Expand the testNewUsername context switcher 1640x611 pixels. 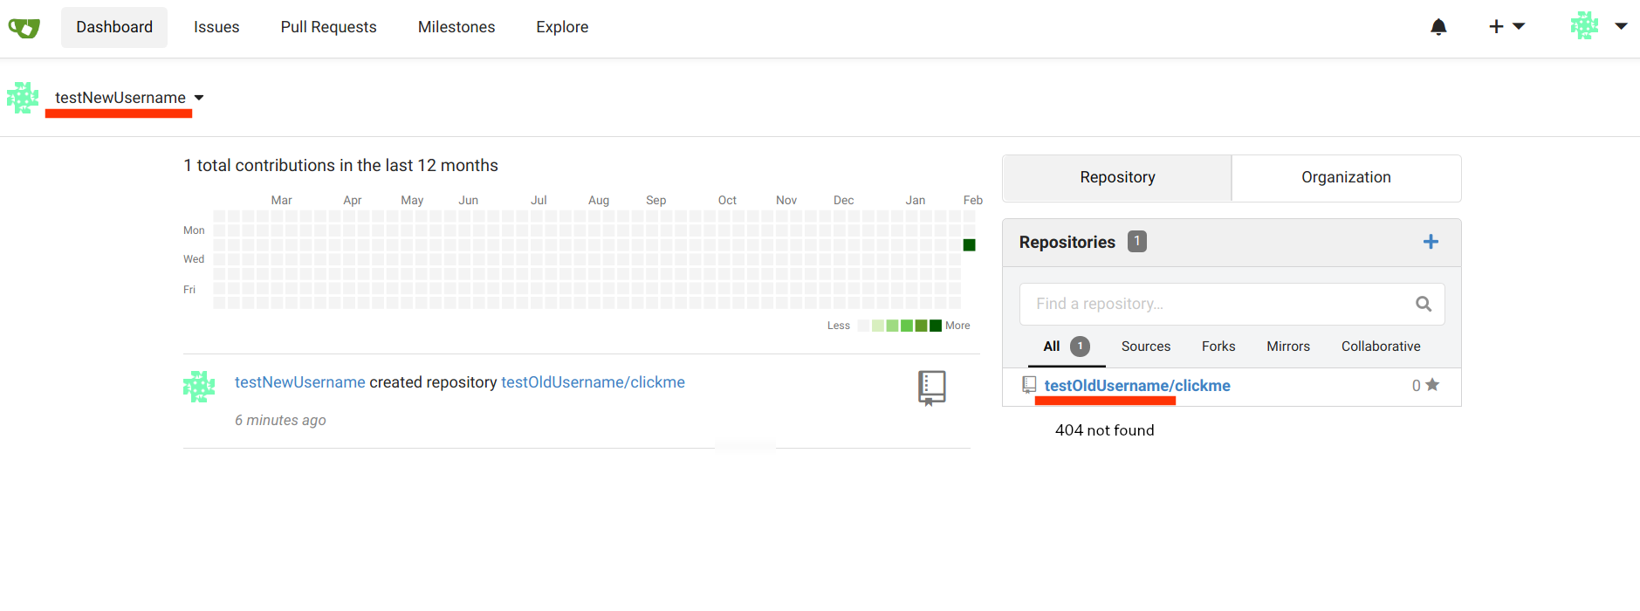(x=129, y=98)
